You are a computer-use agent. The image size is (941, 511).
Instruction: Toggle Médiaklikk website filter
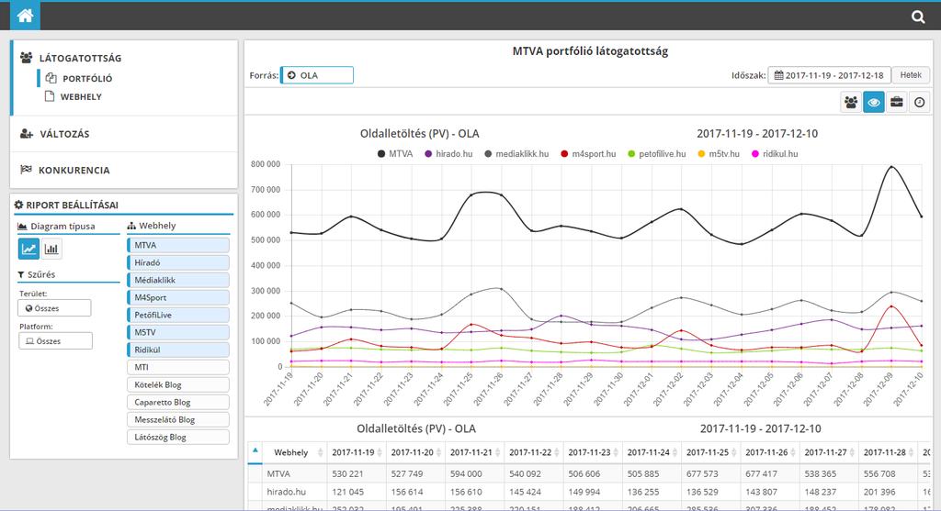(178, 280)
